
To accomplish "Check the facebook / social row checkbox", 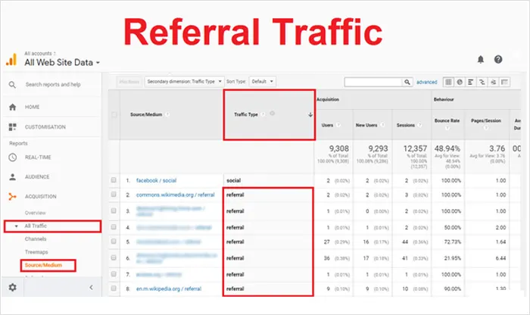I will pyautogui.click(x=114, y=180).
